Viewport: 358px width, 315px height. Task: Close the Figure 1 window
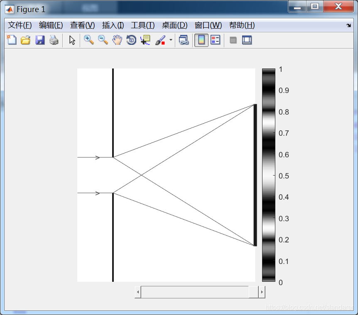tap(338, 6)
